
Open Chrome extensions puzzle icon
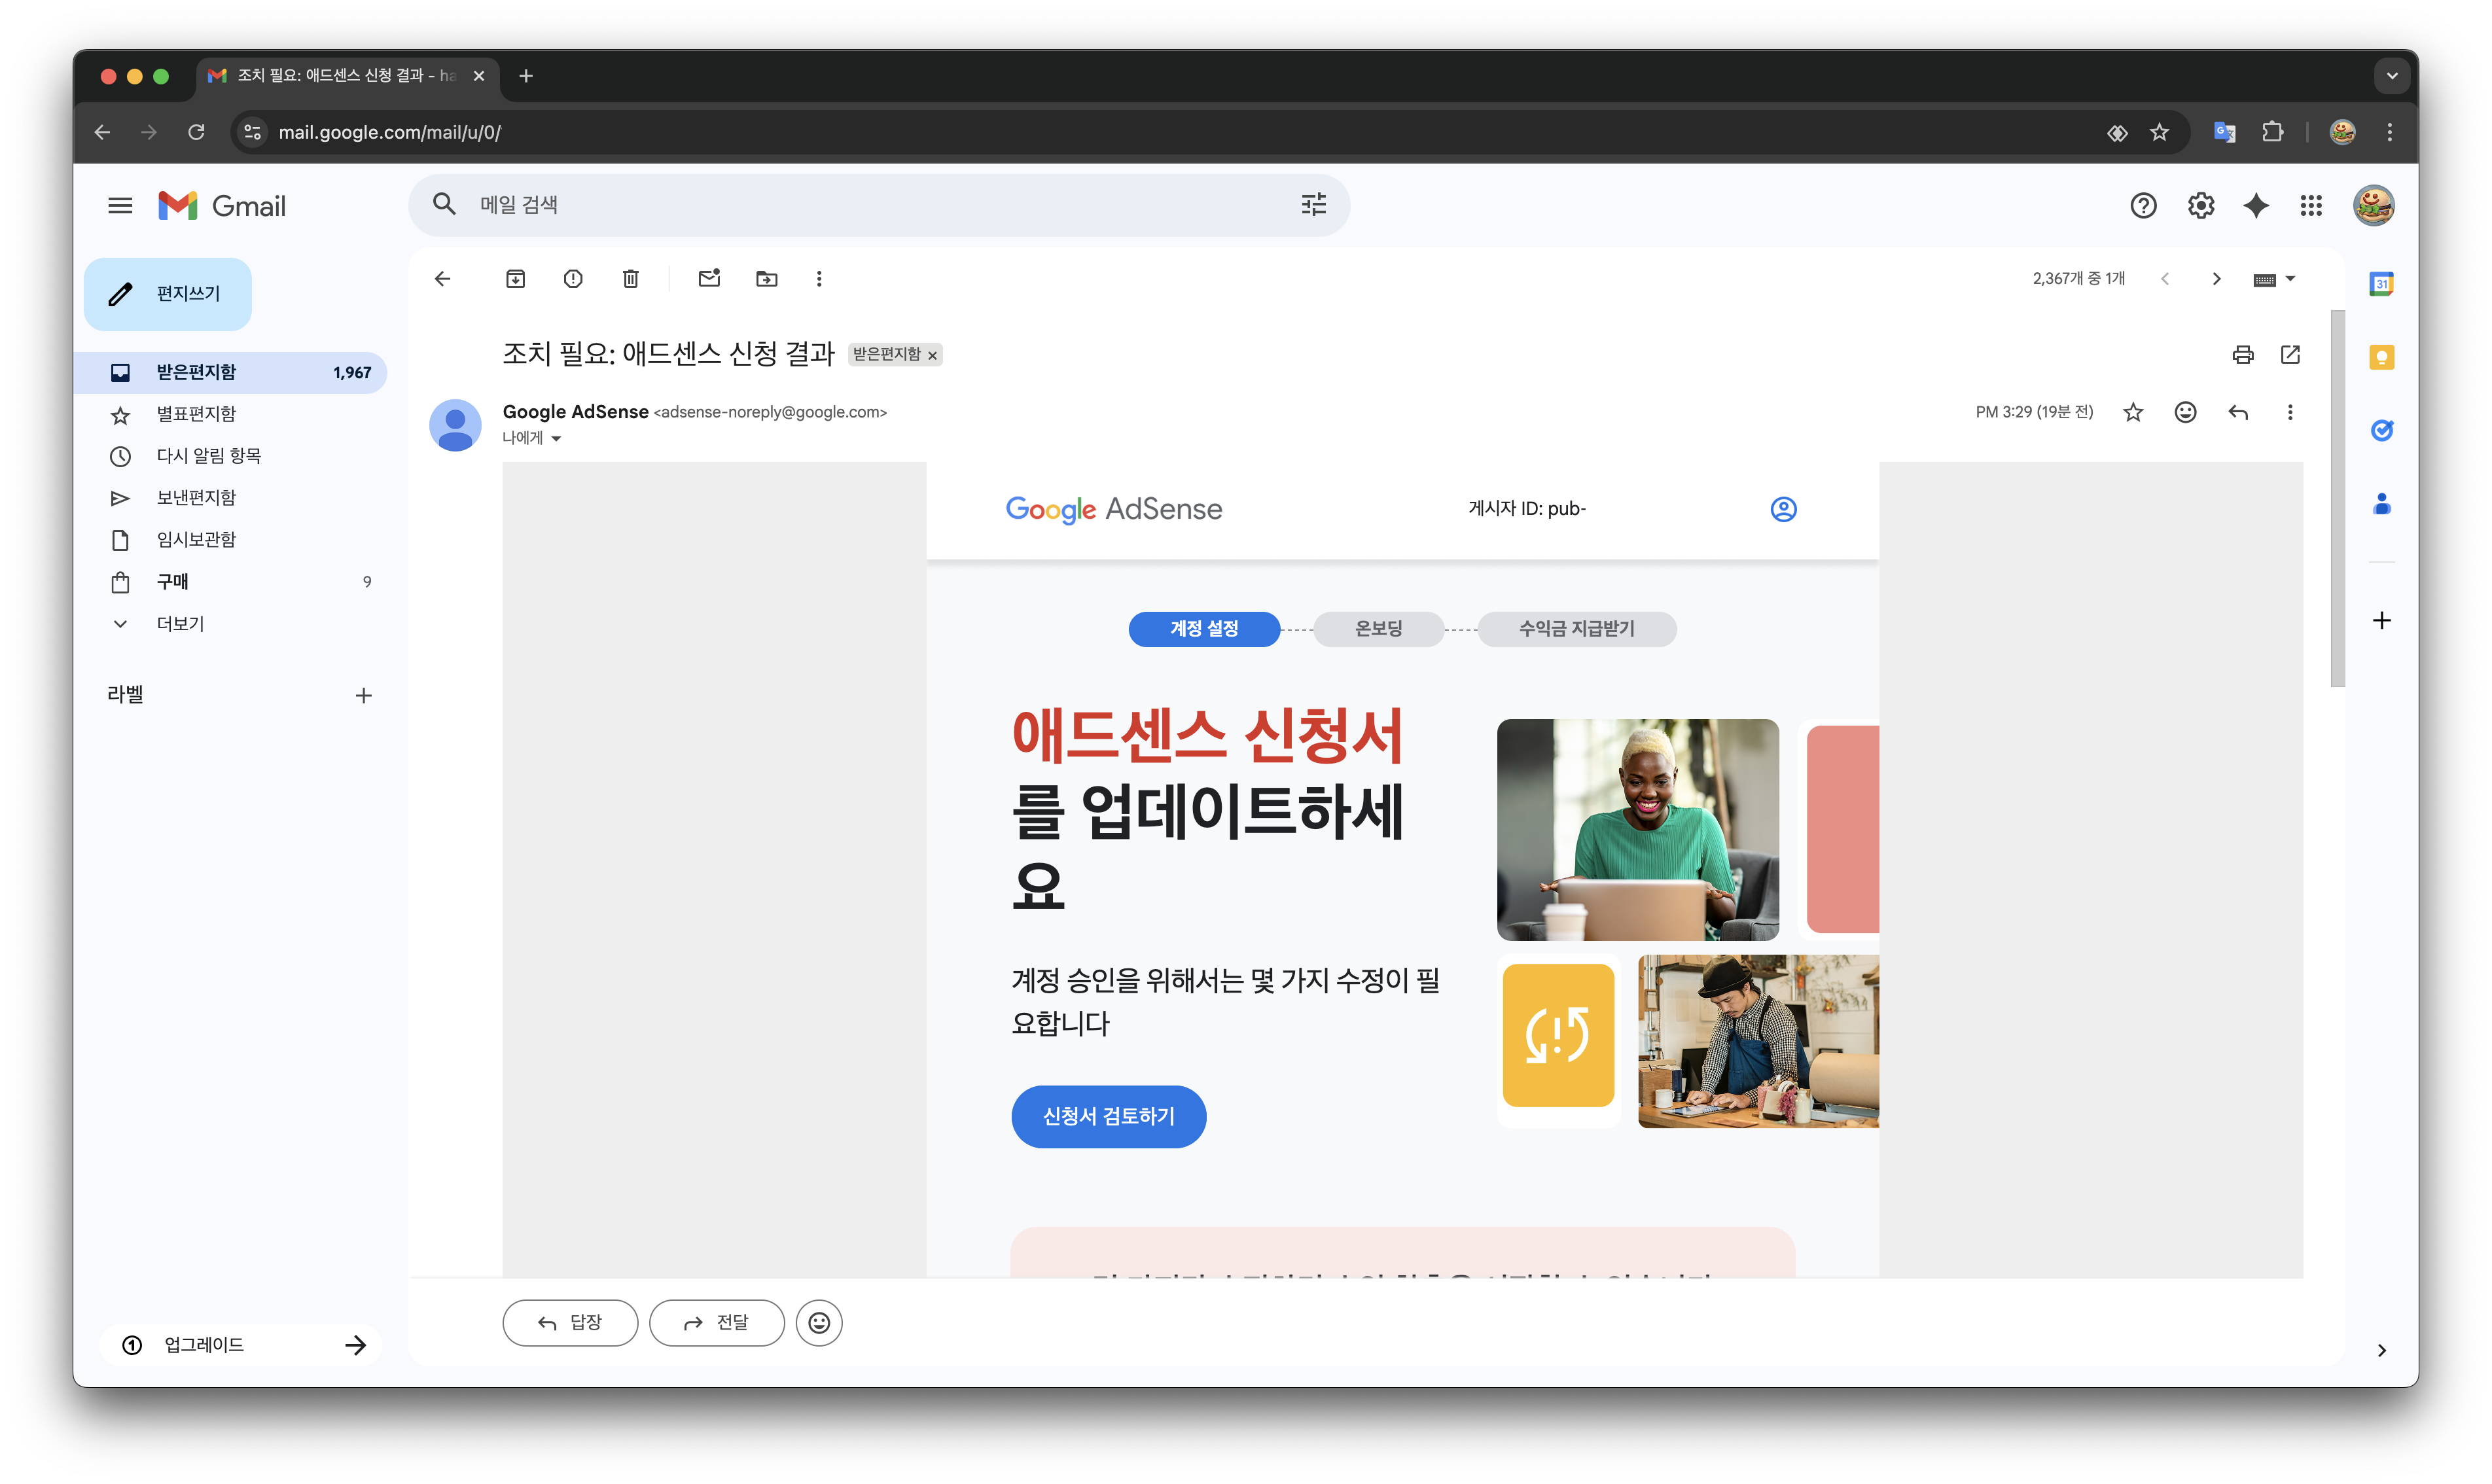pos(2272,132)
